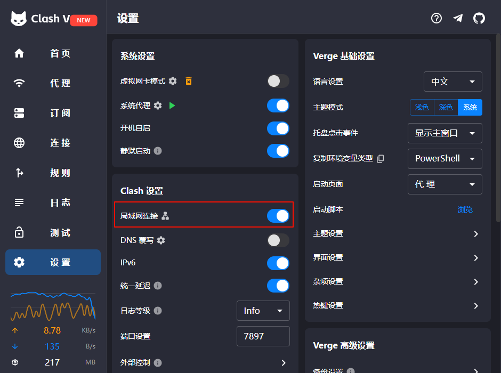Turn off the 静默启动 switch
The image size is (501, 373).
pos(278,151)
